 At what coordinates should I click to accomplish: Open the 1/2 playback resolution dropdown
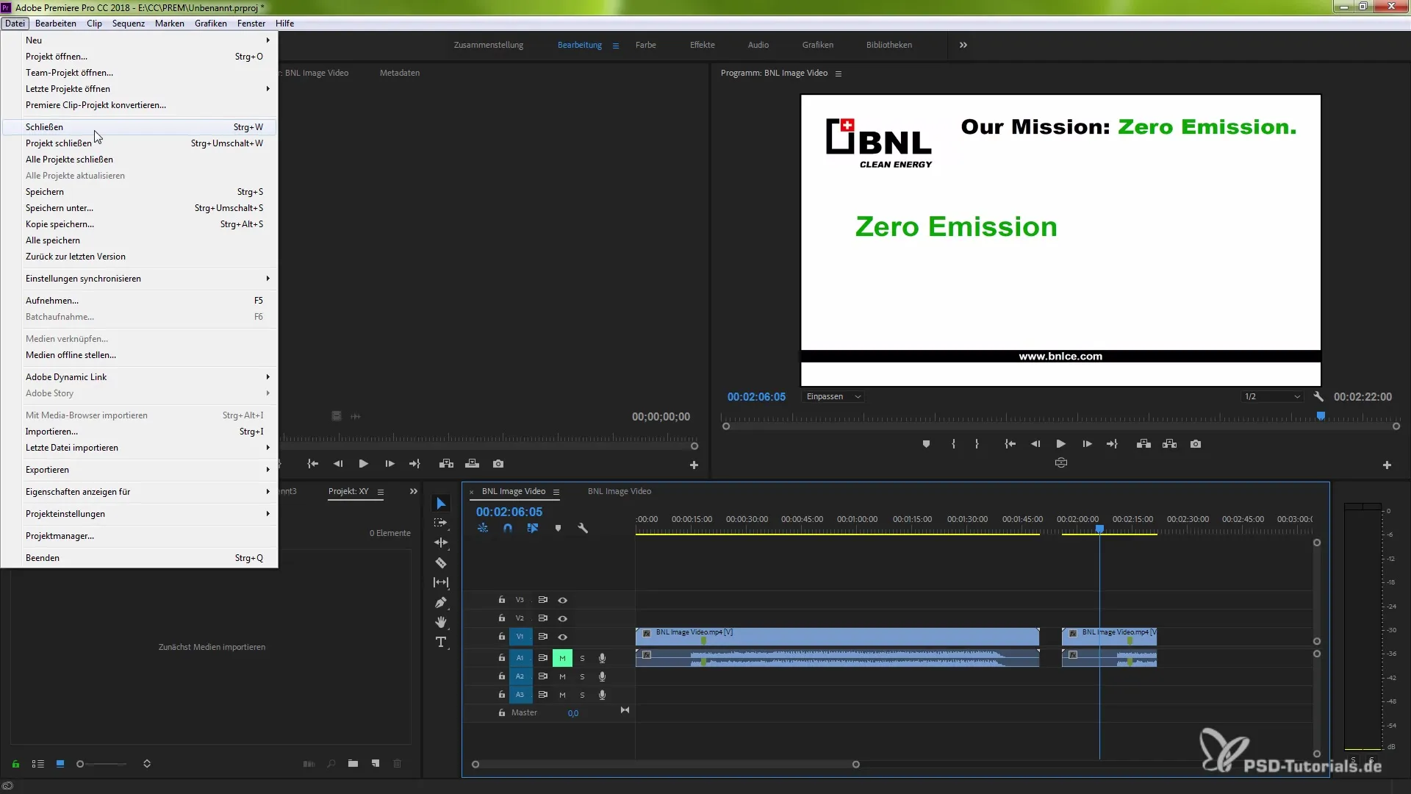tap(1272, 396)
